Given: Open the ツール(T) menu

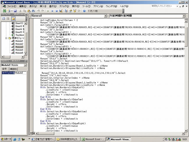Looking at the screenshot, I should coord(86,6).
